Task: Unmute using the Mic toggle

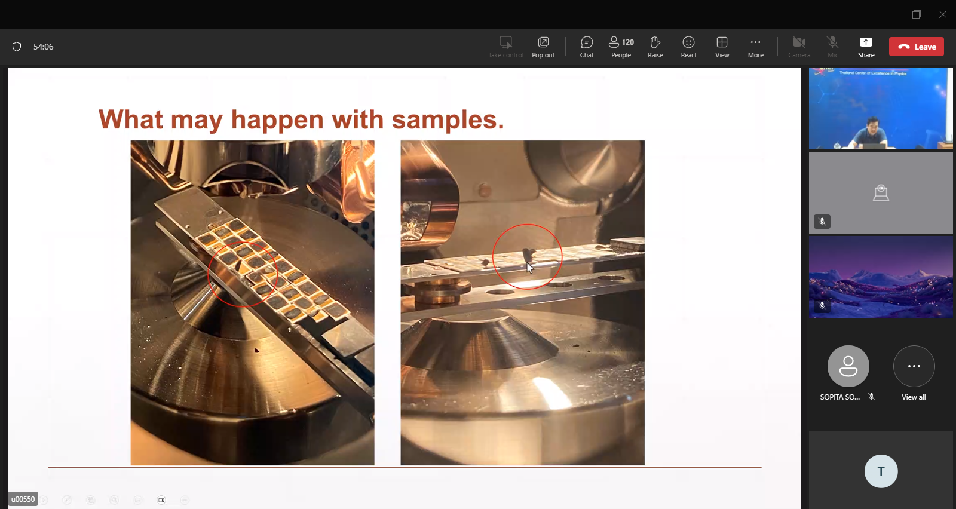Action: pyautogui.click(x=832, y=47)
